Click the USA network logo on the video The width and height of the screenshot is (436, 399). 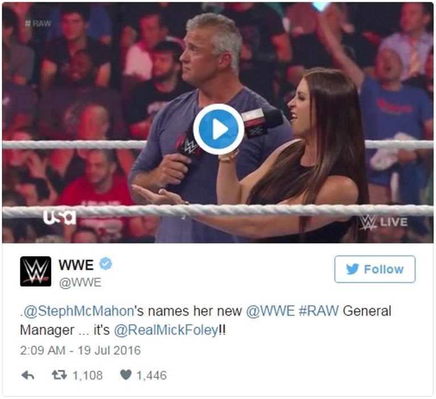tap(60, 217)
